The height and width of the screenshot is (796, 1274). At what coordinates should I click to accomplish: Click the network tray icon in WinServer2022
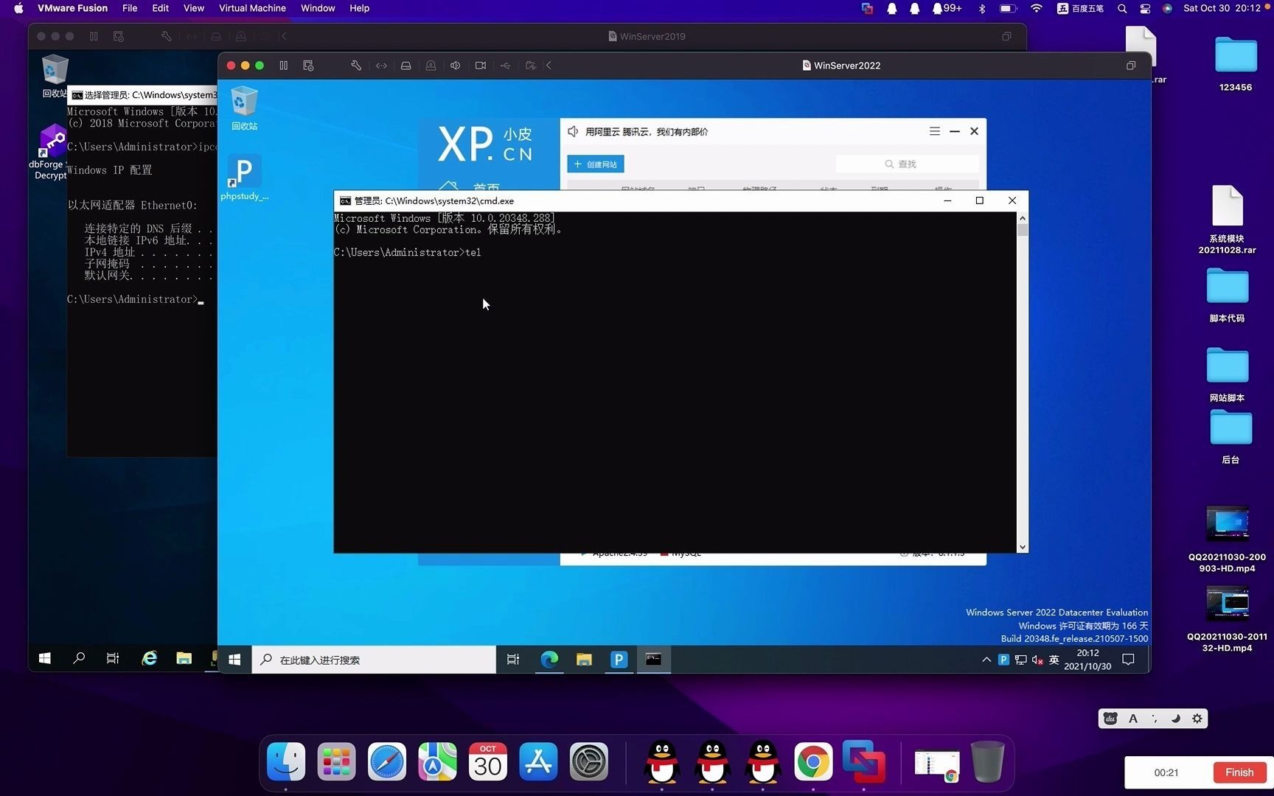[1020, 660]
